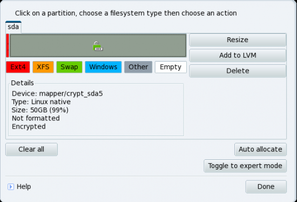Image resolution: width=297 pixels, height=202 pixels.
Task: Toggle to expert mode
Action: (245, 166)
